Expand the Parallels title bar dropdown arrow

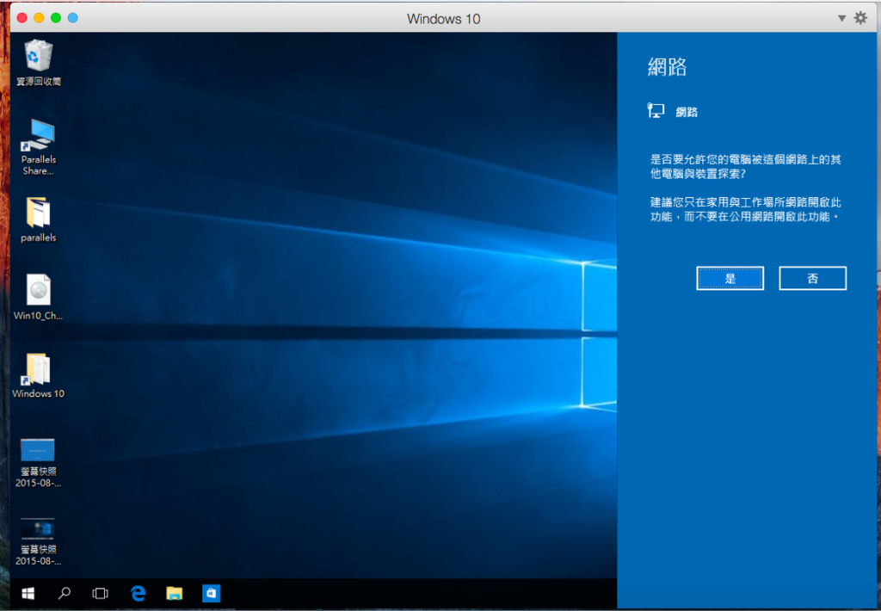[x=841, y=18]
